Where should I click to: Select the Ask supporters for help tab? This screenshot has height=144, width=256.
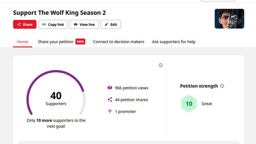click(x=173, y=42)
